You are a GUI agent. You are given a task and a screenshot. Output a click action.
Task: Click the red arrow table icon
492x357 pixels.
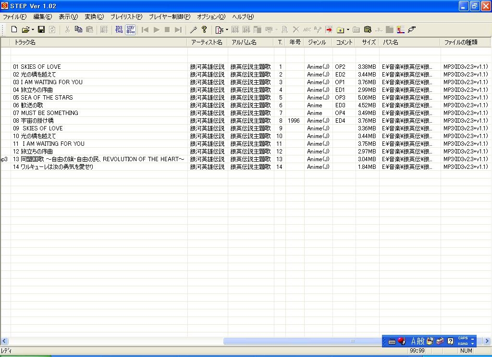point(329,30)
